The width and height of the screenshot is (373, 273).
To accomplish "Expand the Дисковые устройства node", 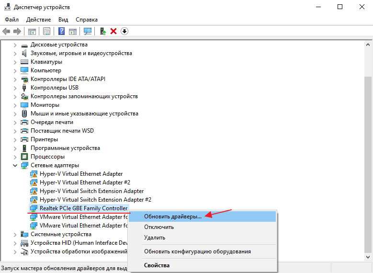I will pyautogui.click(x=15, y=45).
